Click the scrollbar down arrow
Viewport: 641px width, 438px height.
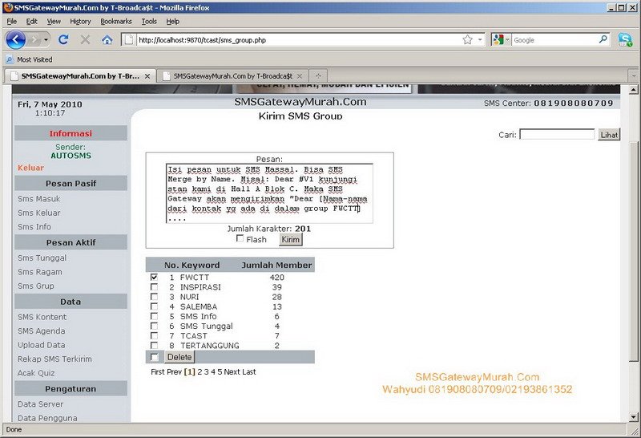point(633,417)
